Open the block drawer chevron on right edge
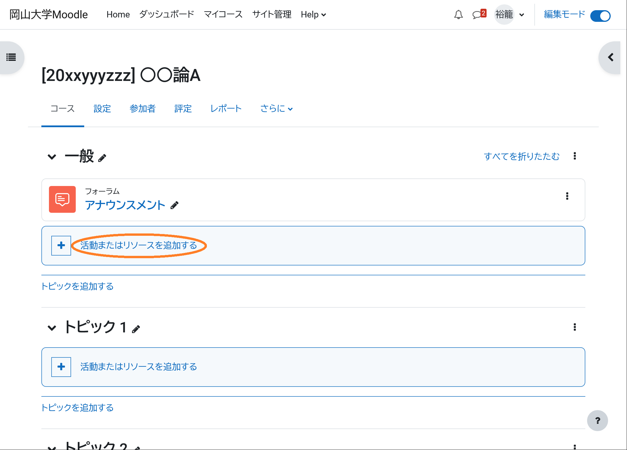This screenshot has width=627, height=450. (x=611, y=57)
